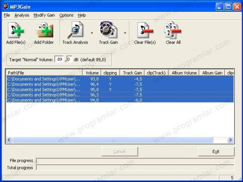Open the Help menu
This screenshot has width=243, height=182.
[82, 15]
